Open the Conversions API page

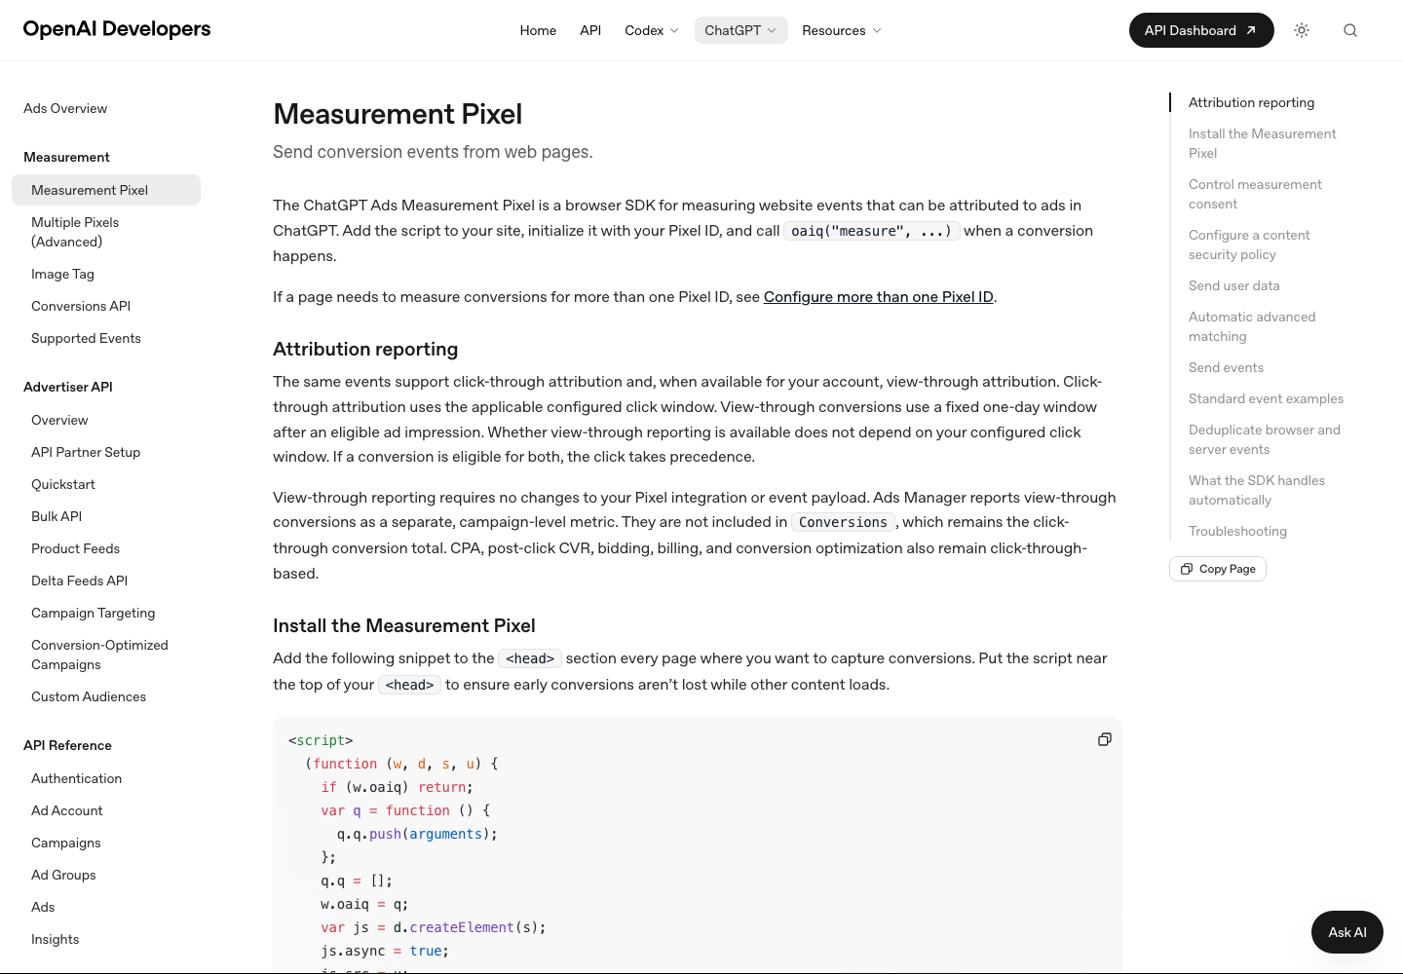(106, 306)
